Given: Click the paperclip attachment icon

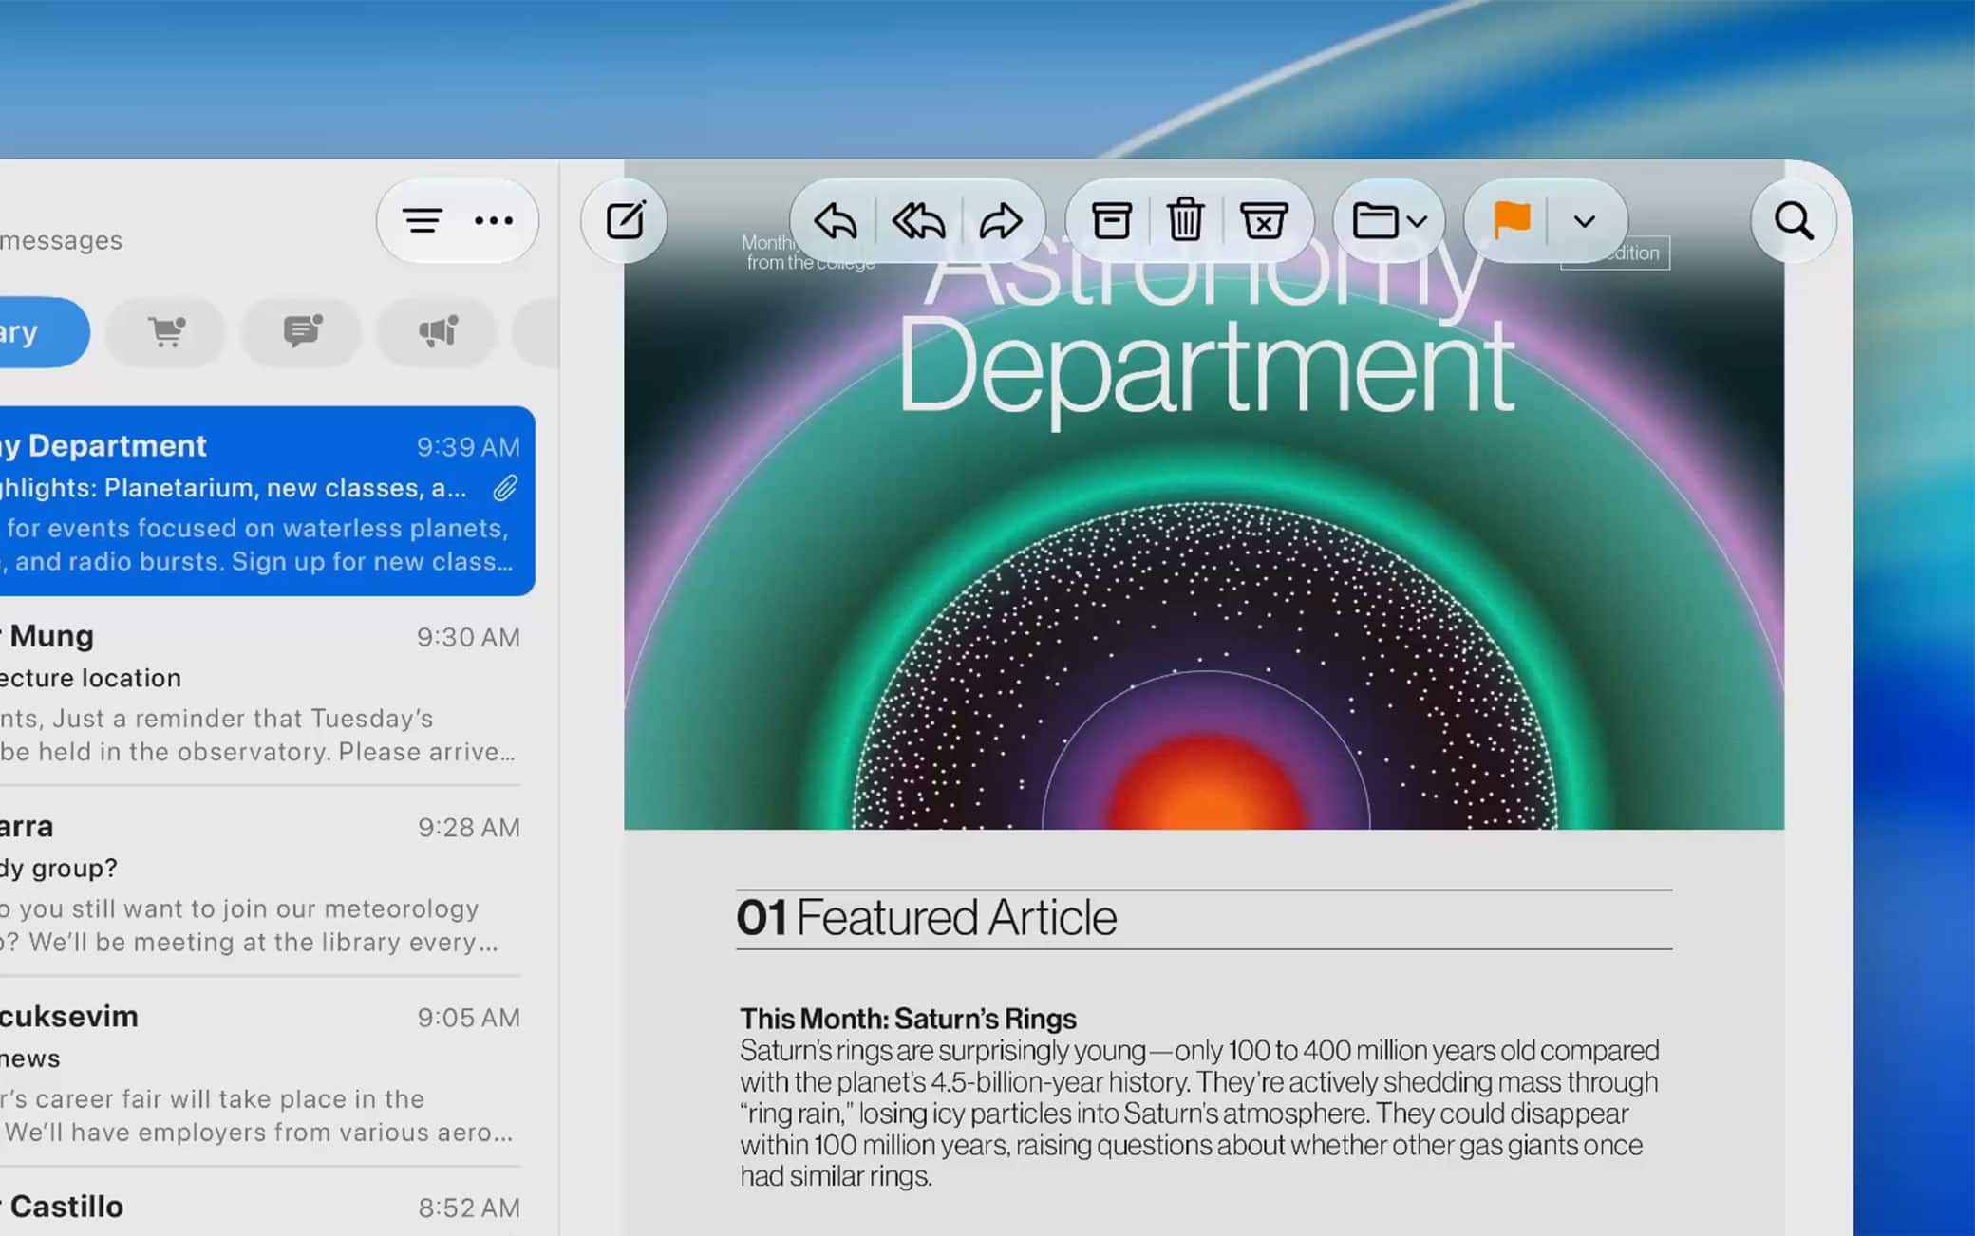Looking at the screenshot, I should [x=505, y=488].
